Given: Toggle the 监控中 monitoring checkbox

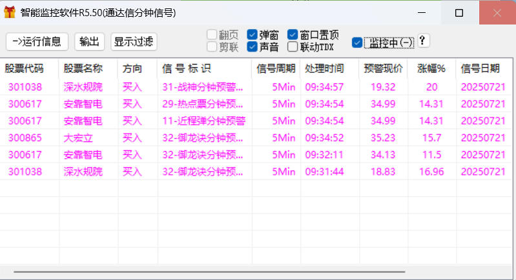Looking at the screenshot, I should tap(357, 43).
